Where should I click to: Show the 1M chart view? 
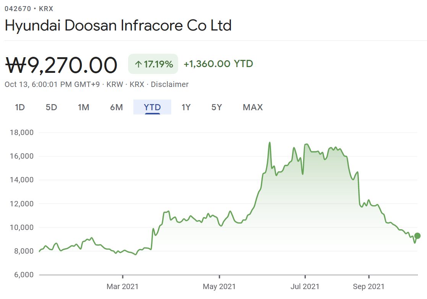coord(83,107)
